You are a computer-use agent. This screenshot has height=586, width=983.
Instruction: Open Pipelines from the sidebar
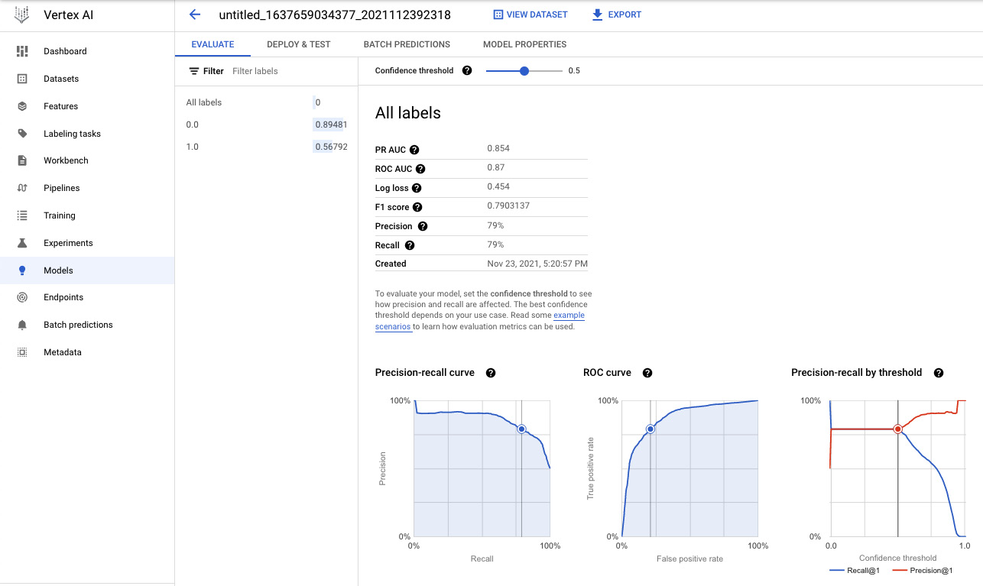62,188
